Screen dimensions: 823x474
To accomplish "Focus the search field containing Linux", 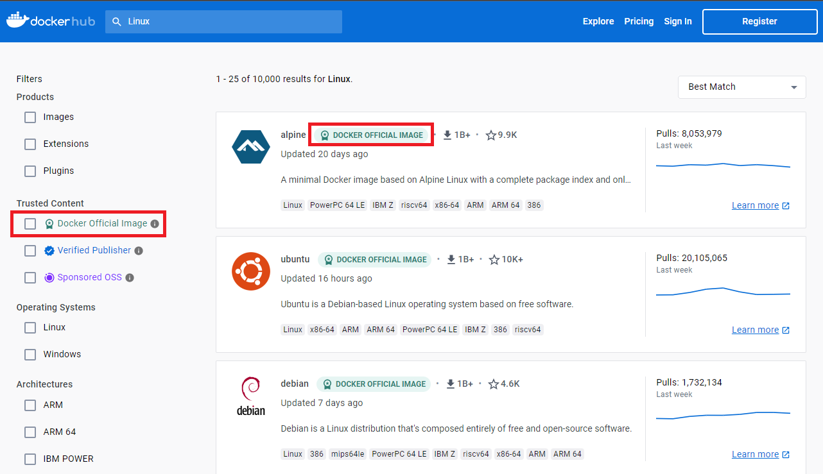I will point(223,21).
